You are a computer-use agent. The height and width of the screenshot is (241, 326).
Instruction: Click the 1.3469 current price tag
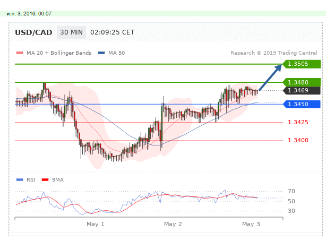pyautogui.click(x=302, y=90)
